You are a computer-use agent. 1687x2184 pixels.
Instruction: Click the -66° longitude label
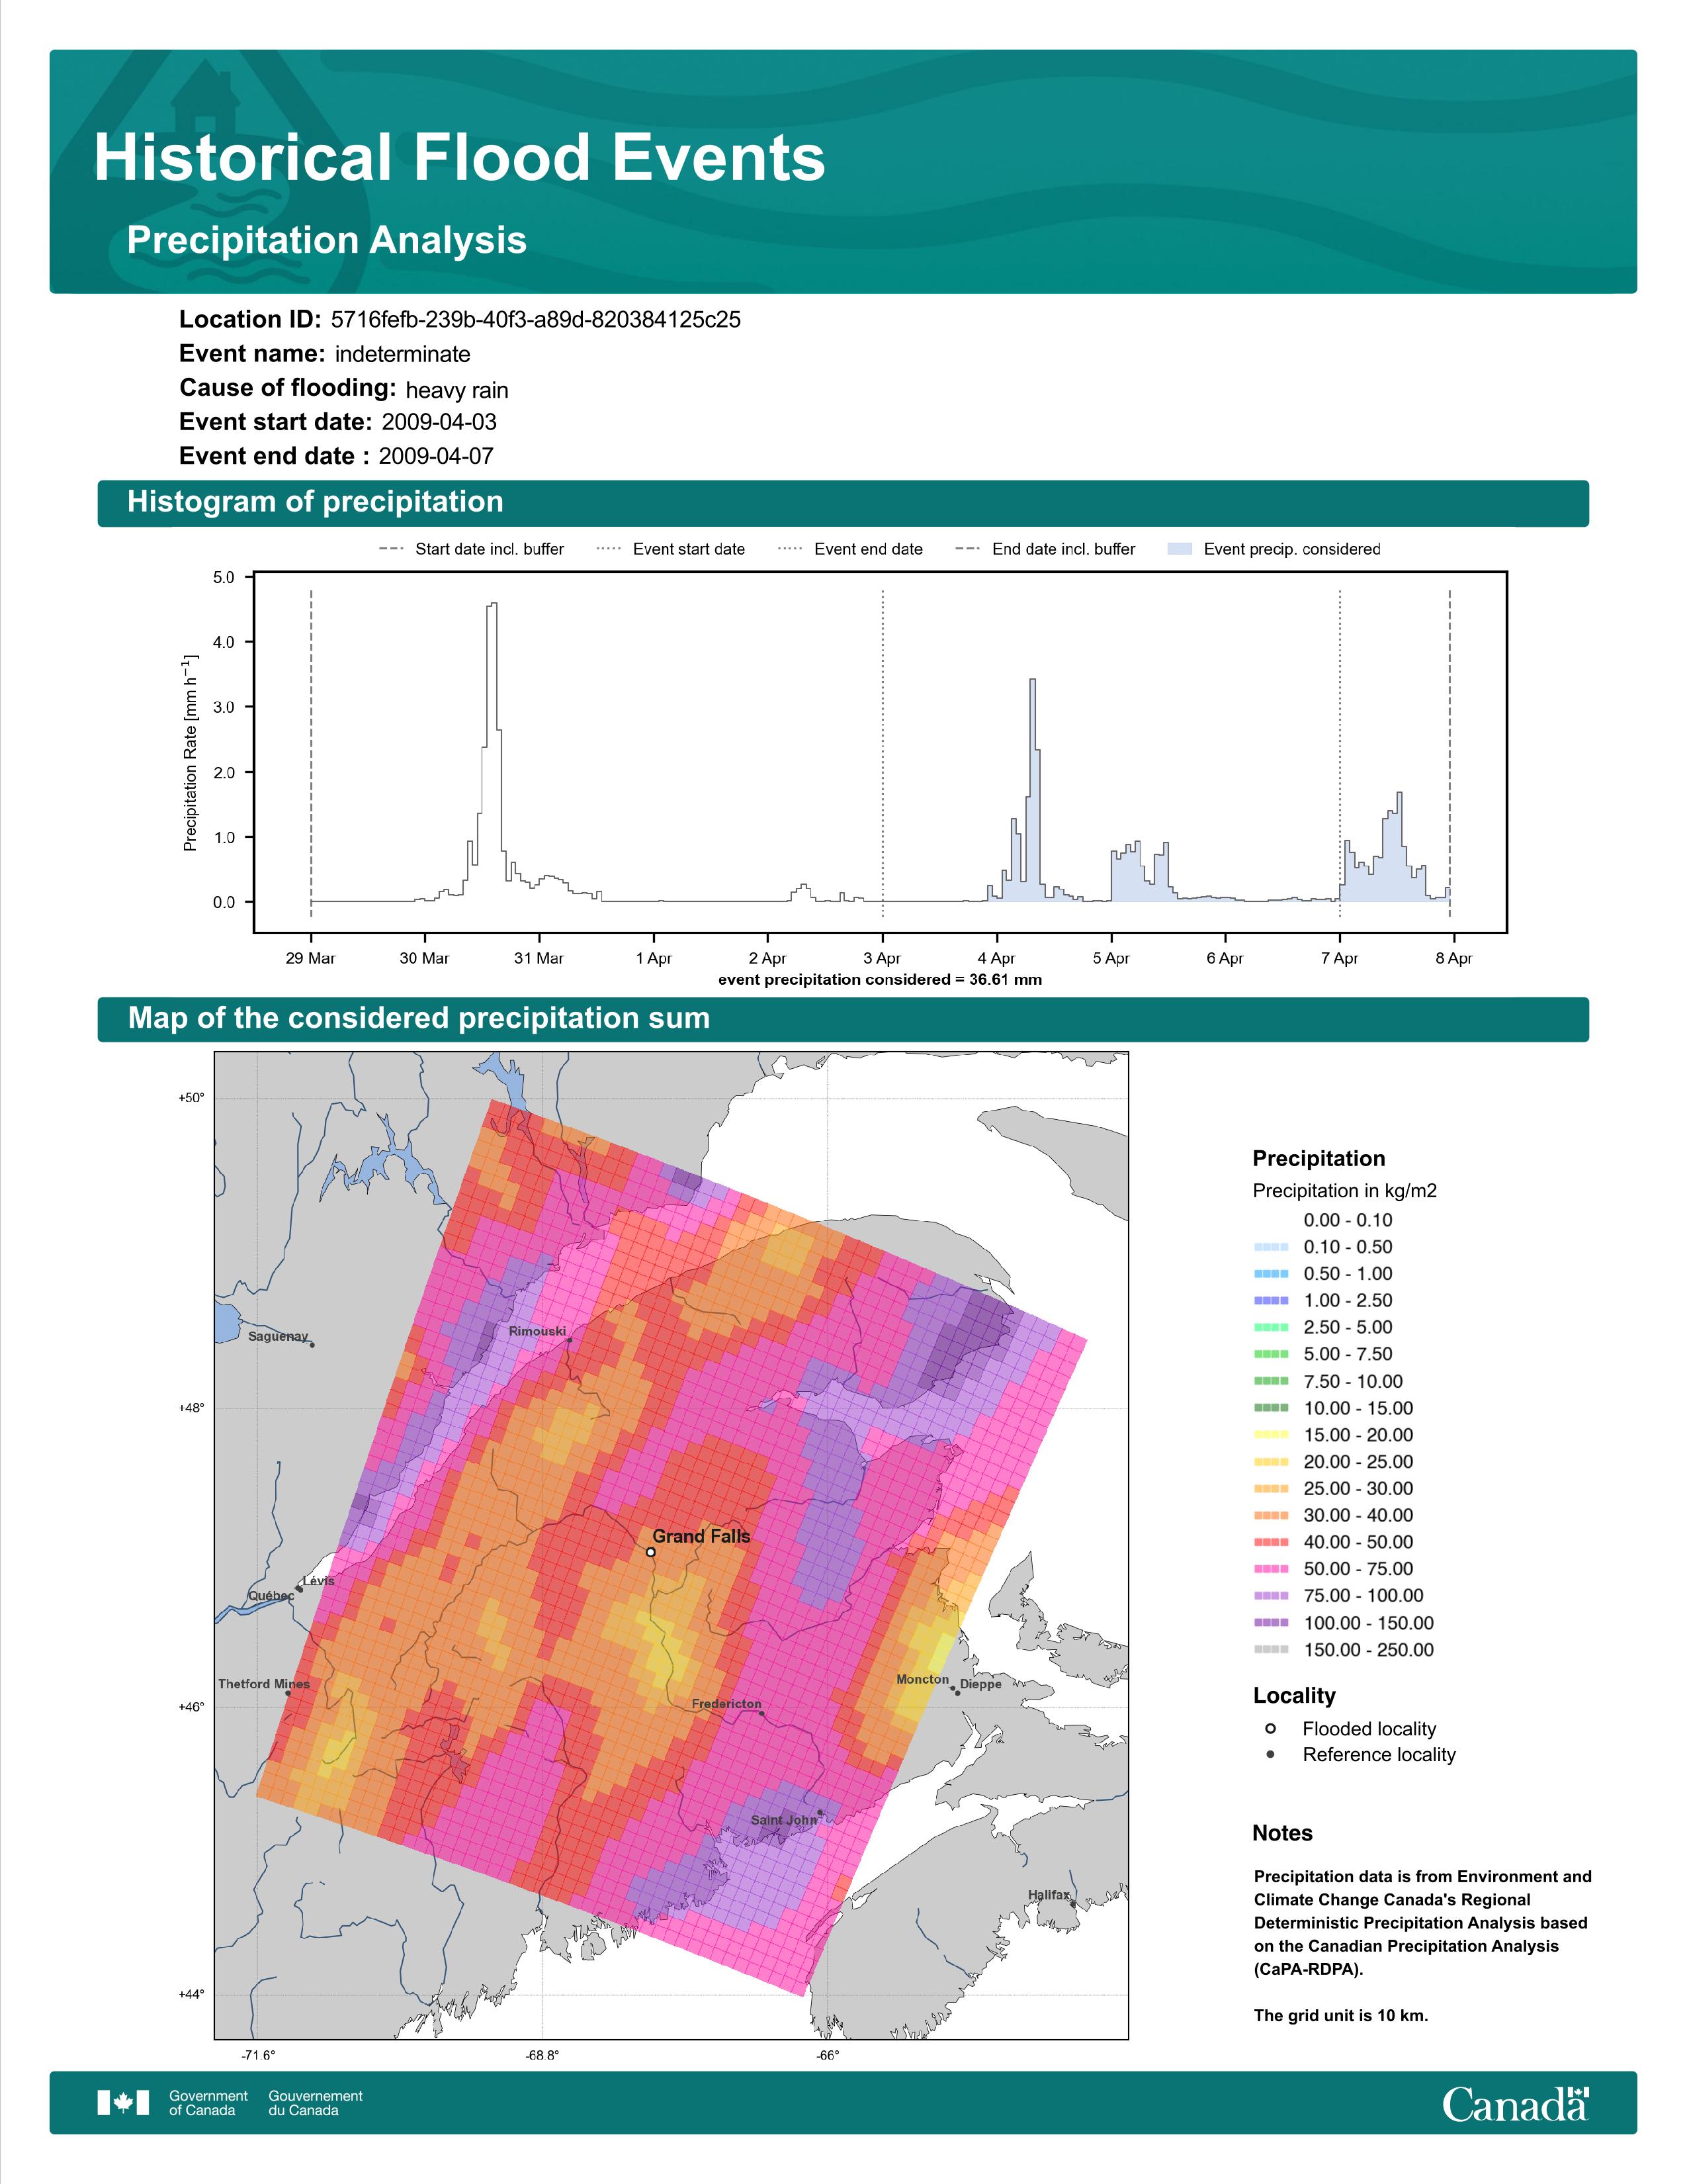coord(828,2056)
